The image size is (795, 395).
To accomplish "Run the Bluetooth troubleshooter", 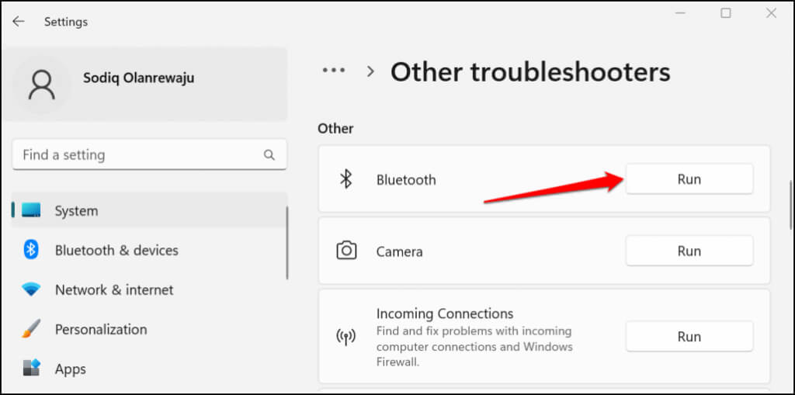I will (x=689, y=179).
